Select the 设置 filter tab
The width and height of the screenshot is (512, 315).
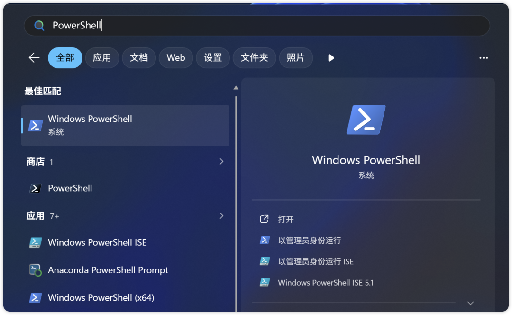[x=212, y=58]
